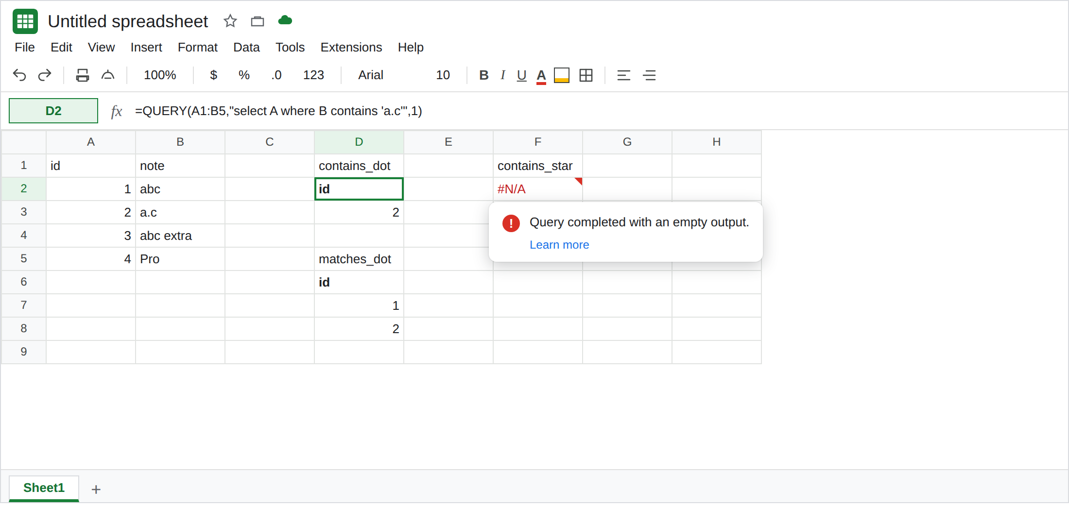Toggle Italic formatting
The width and height of the screenshot is (1069, 507).
coord(503,75)
